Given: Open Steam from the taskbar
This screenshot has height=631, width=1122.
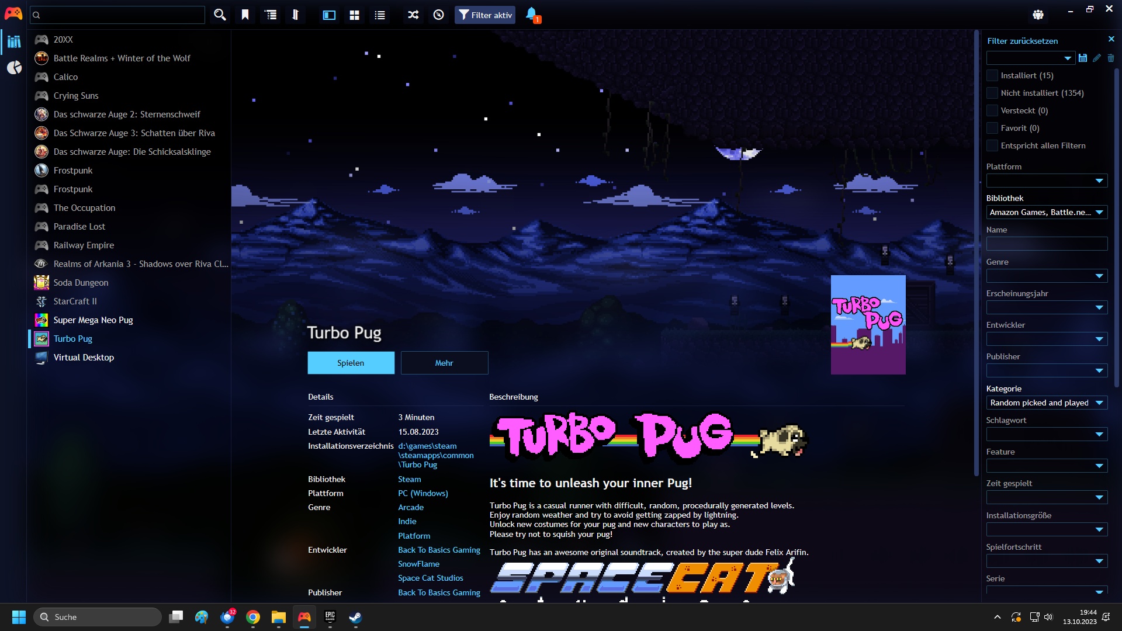Looking at the screenshot, I should click(355, 617).
